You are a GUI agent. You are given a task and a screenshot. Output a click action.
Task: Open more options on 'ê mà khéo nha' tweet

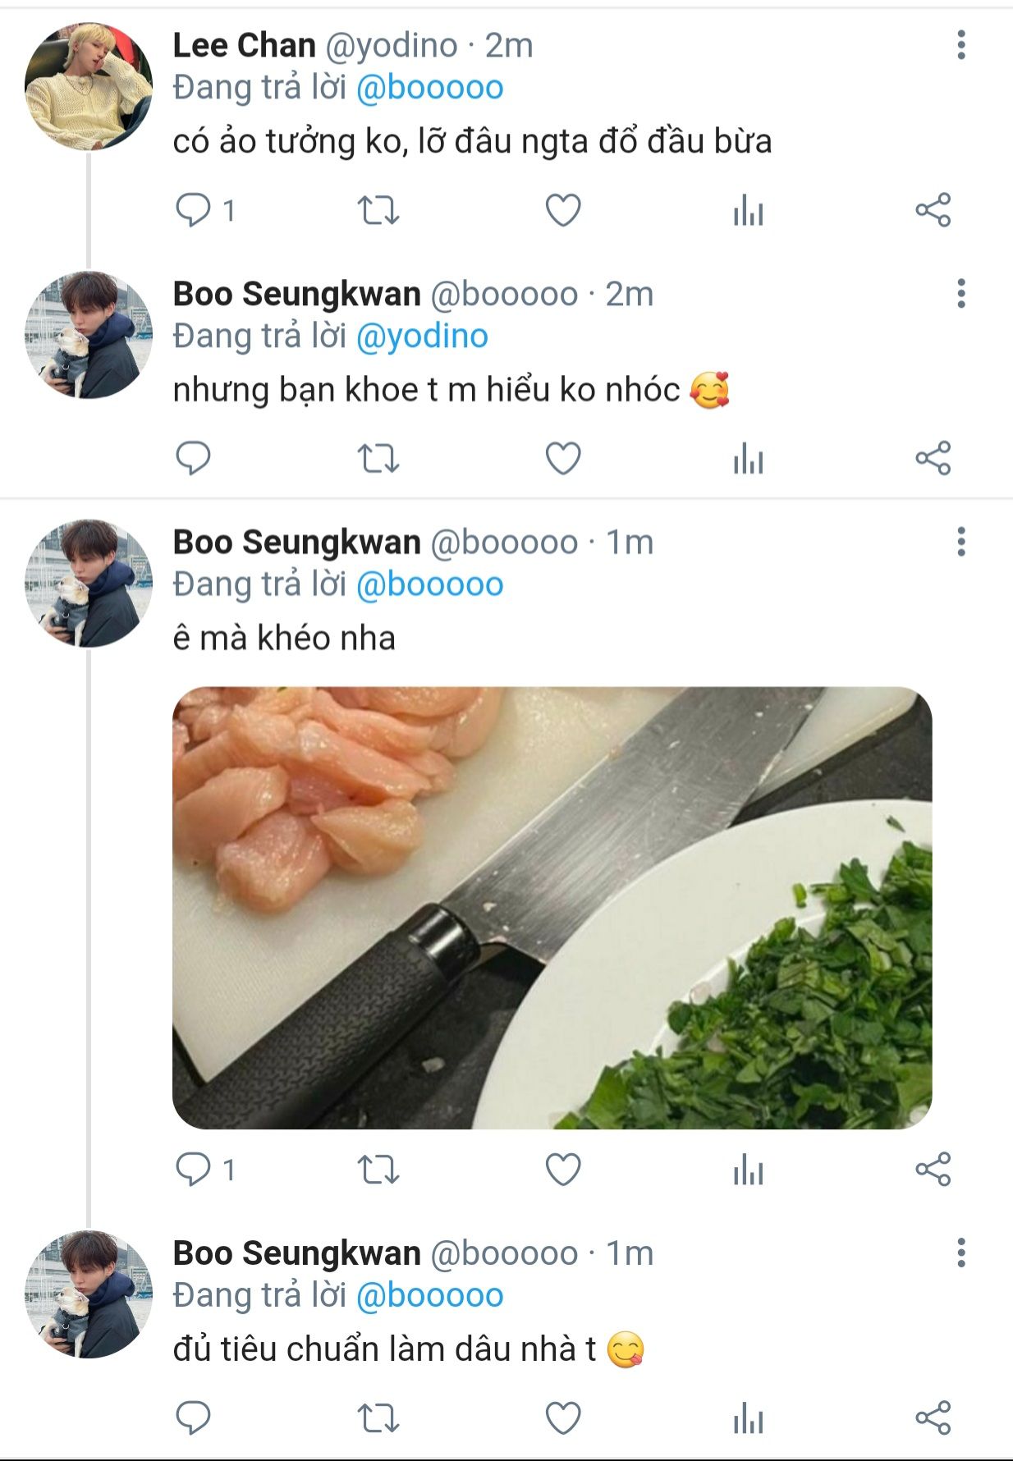pos(961,543)
